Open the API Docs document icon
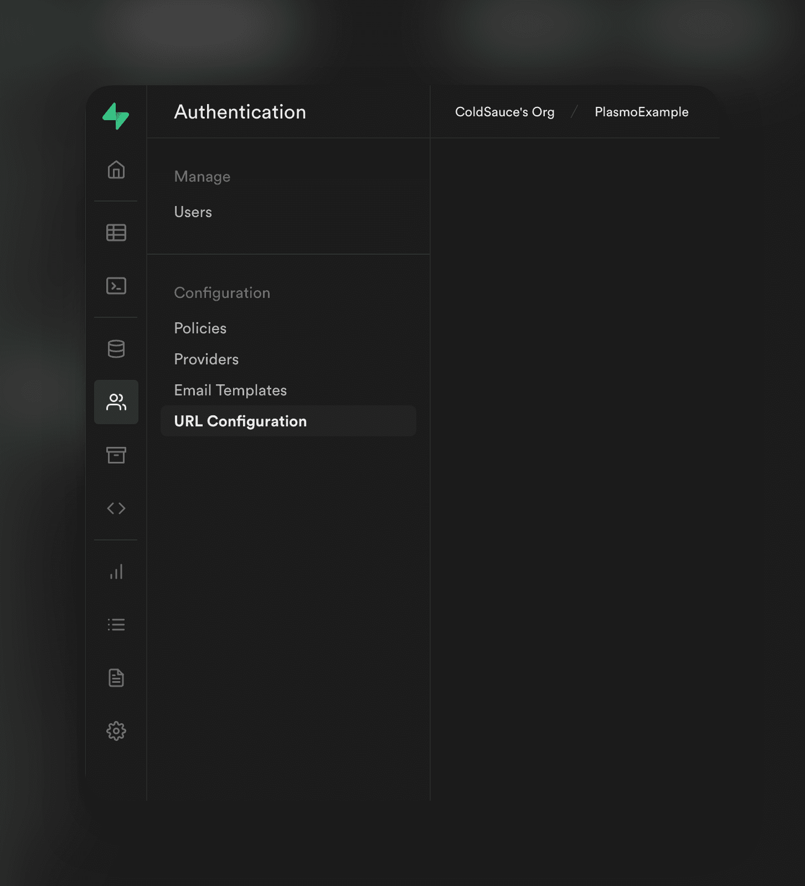This screenshot has width=805, height=886. click(116, 678)
